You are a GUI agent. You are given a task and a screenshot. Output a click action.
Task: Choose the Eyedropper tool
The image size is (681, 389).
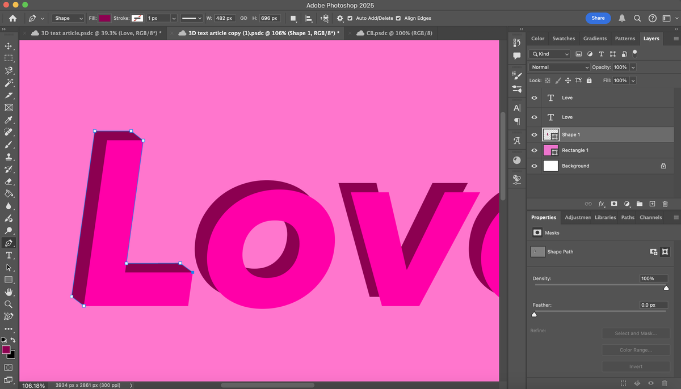(x=9, y=120)
